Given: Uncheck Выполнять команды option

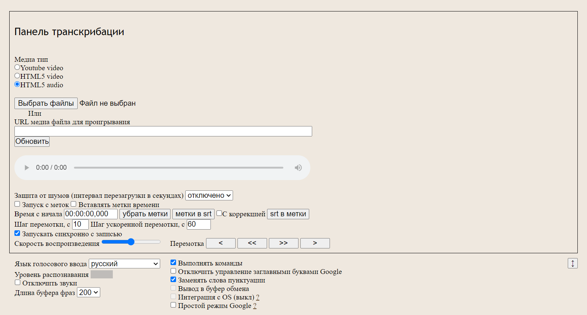Looking at the screenshot, I should tap(173, 262).
